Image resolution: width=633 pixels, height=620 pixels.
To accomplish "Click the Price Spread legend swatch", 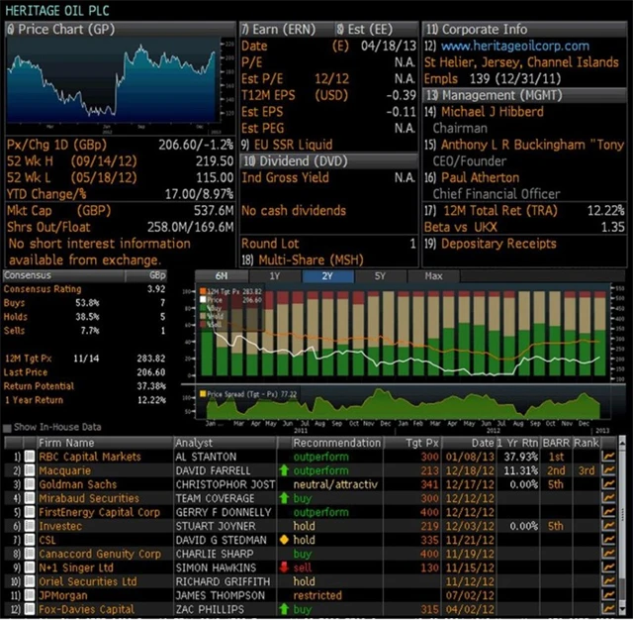I will coord(205,393).
